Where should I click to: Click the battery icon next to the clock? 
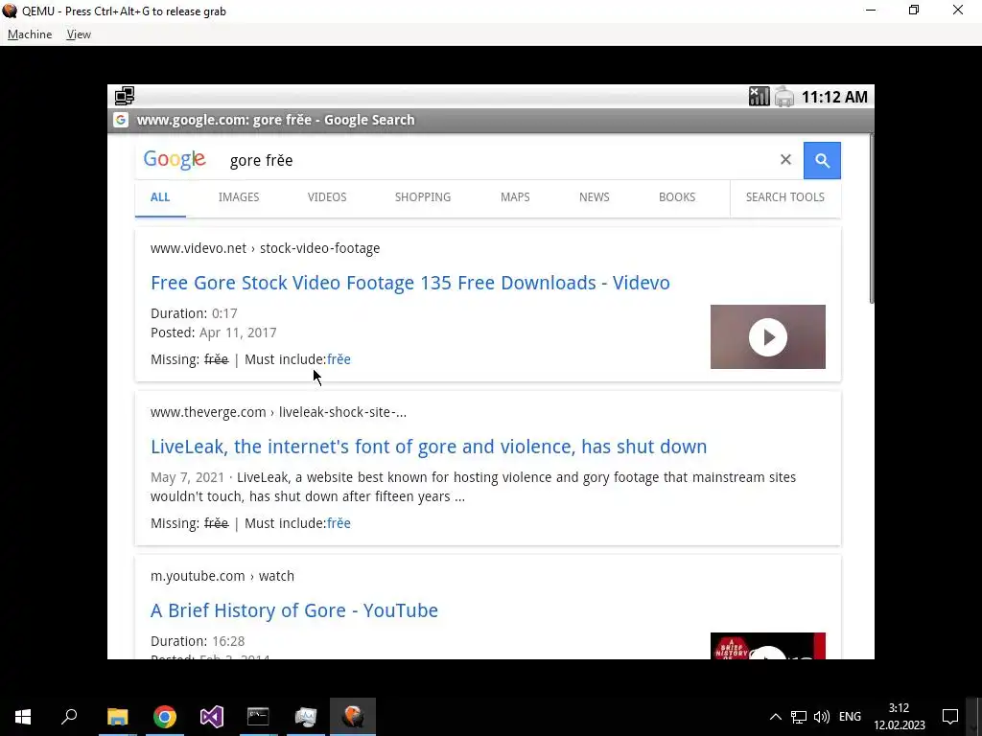coord(784,97)
